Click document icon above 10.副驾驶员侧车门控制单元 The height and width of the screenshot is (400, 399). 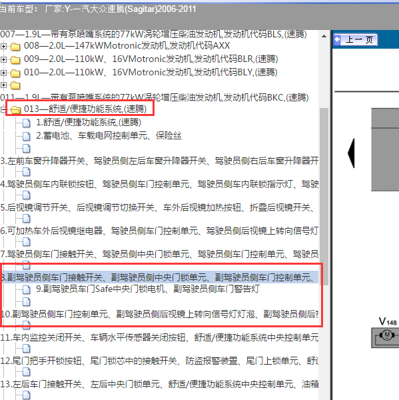(x=27, y=302)
